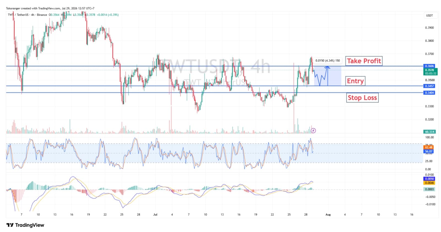Click the 62.48 orange stochastic value label
The height and width of the screenshot is (232, 441).
tap(429, 147)
